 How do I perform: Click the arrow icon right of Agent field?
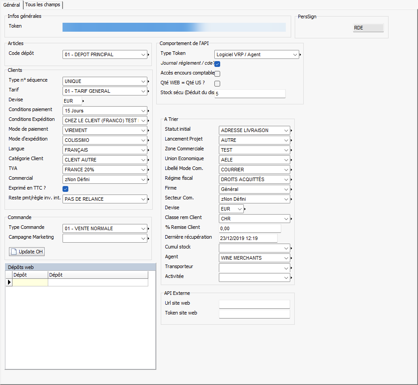tap(292, 258)
